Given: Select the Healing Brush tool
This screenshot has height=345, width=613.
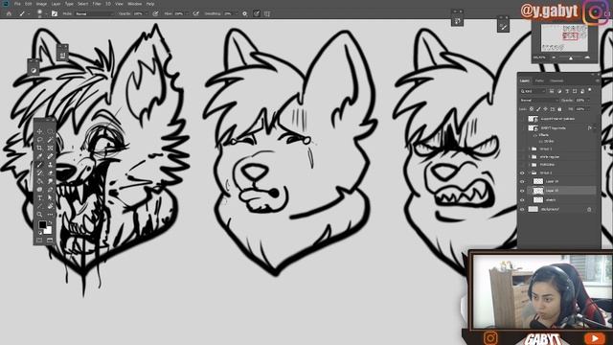Looking at the screenshot, I should click(x=50, y=156).
